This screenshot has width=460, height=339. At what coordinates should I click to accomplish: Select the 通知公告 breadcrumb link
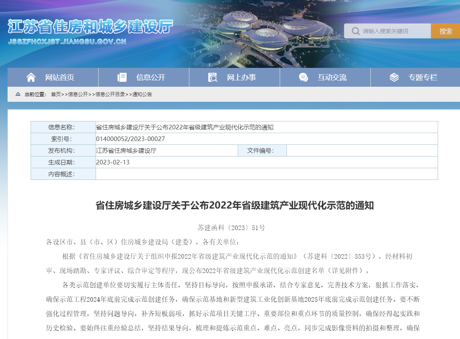(x=142, y=94)
